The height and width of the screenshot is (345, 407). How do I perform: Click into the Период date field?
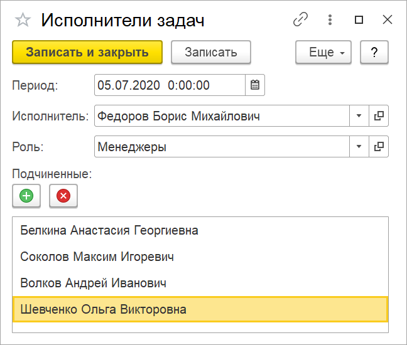(170, 85)
